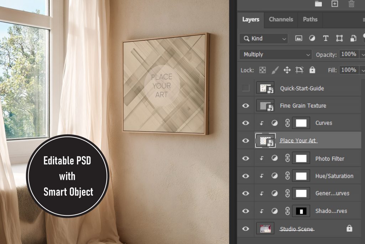Hide the Fine Grain Texture layer

246,106
